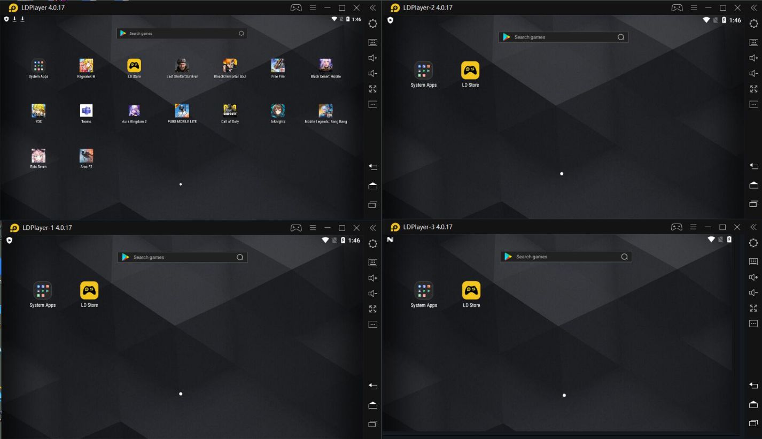Screen dimensions: 762x439
Task: Start Call of Duty app
Action: tap(230, 111)
